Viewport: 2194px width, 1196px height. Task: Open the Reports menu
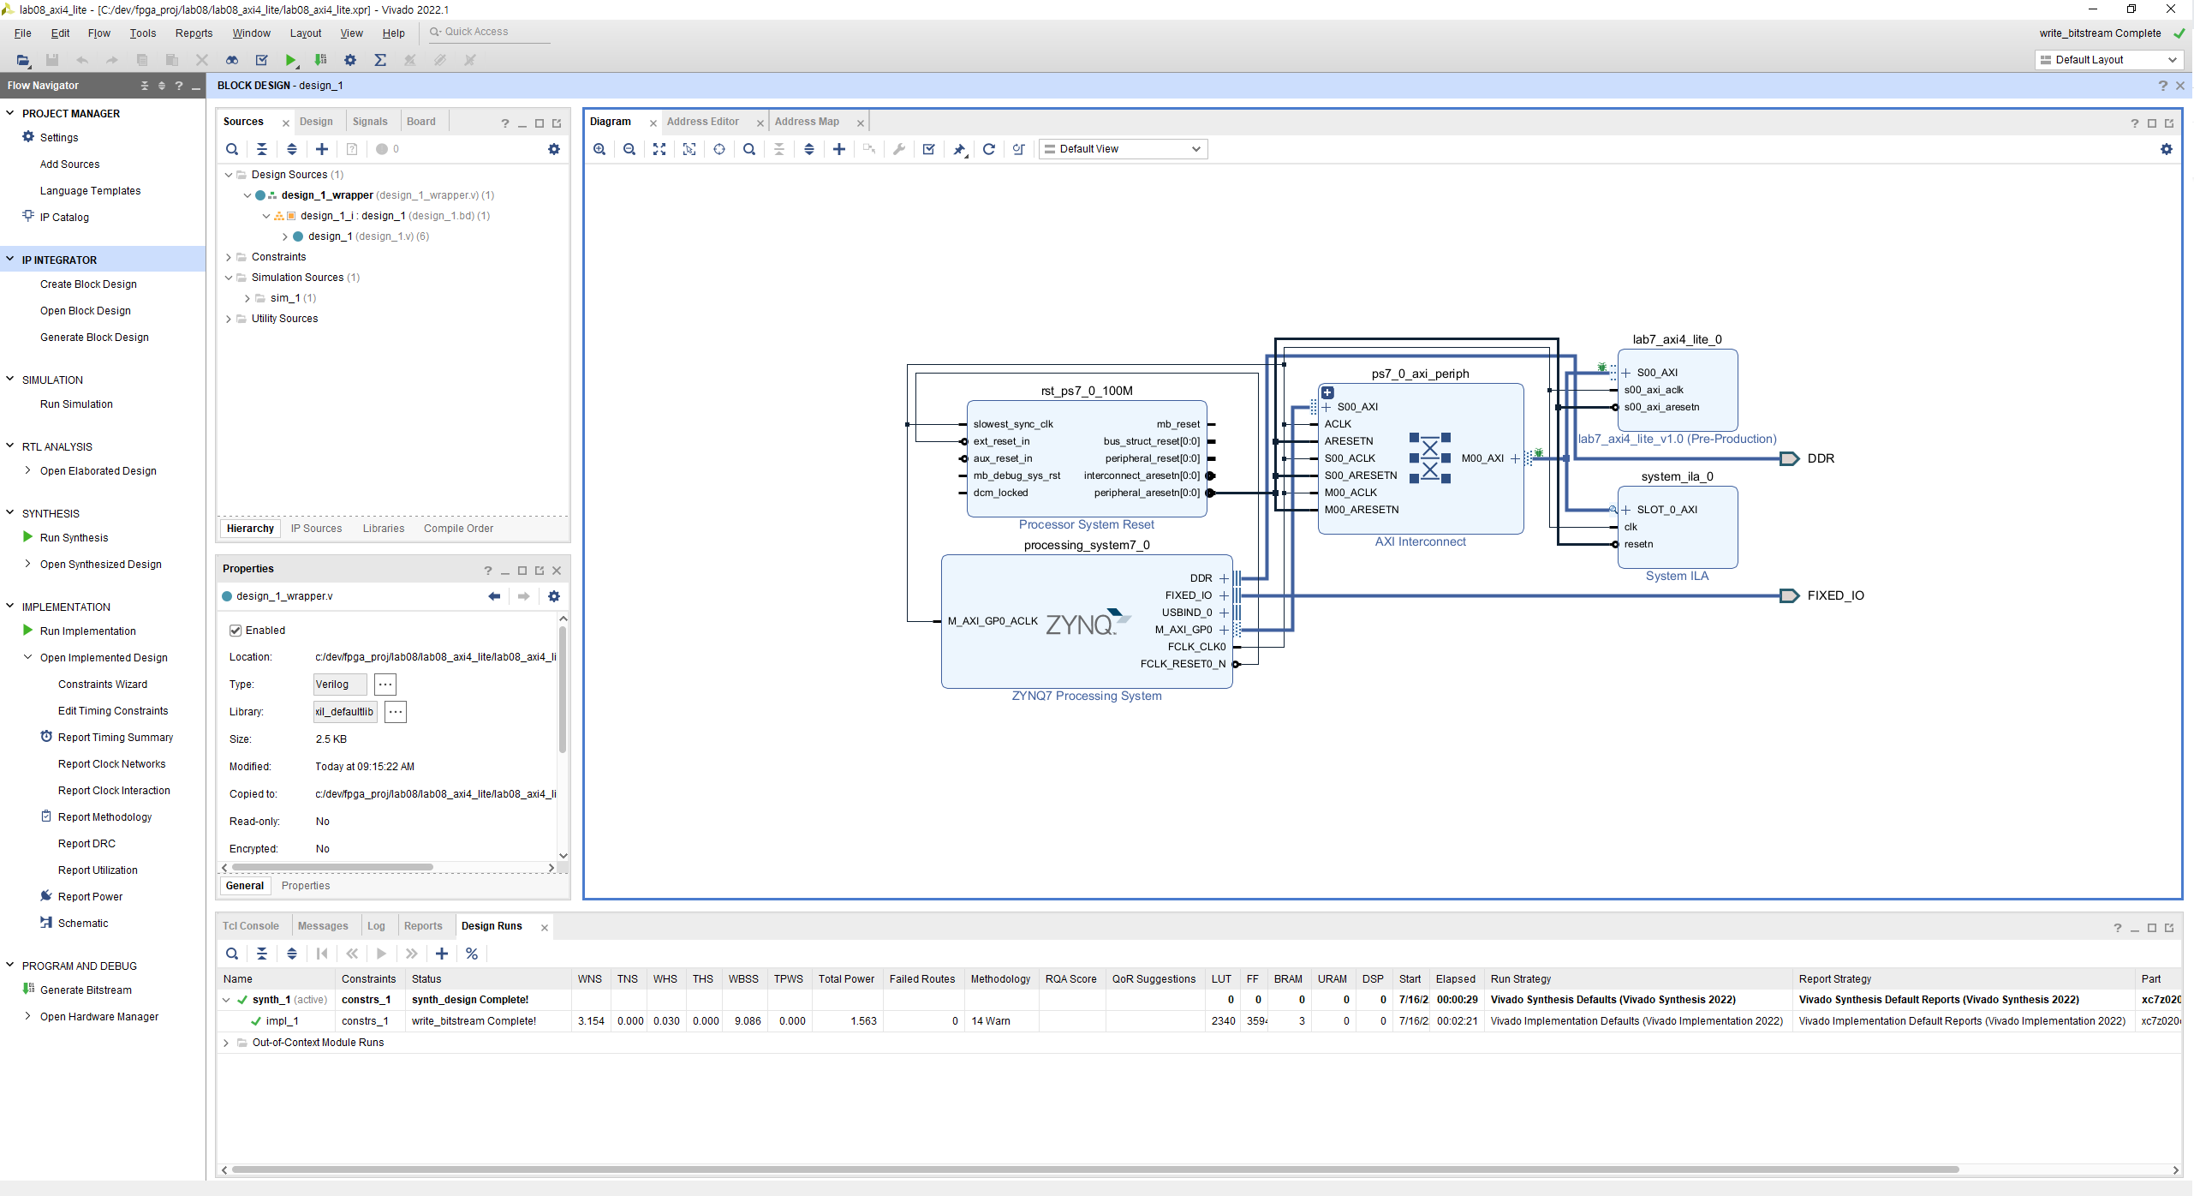coord(194,33)
